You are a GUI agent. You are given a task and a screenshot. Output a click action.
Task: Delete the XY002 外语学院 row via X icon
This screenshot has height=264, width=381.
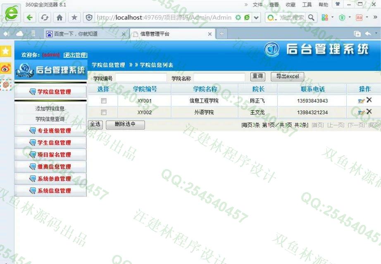point(369,111)
